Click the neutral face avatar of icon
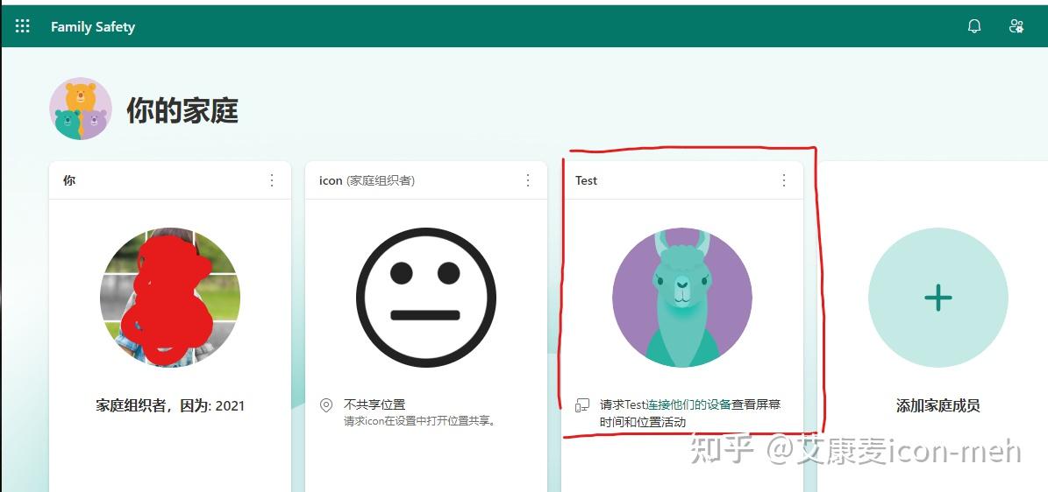The image size is (1048, 492). coord(426,297)
